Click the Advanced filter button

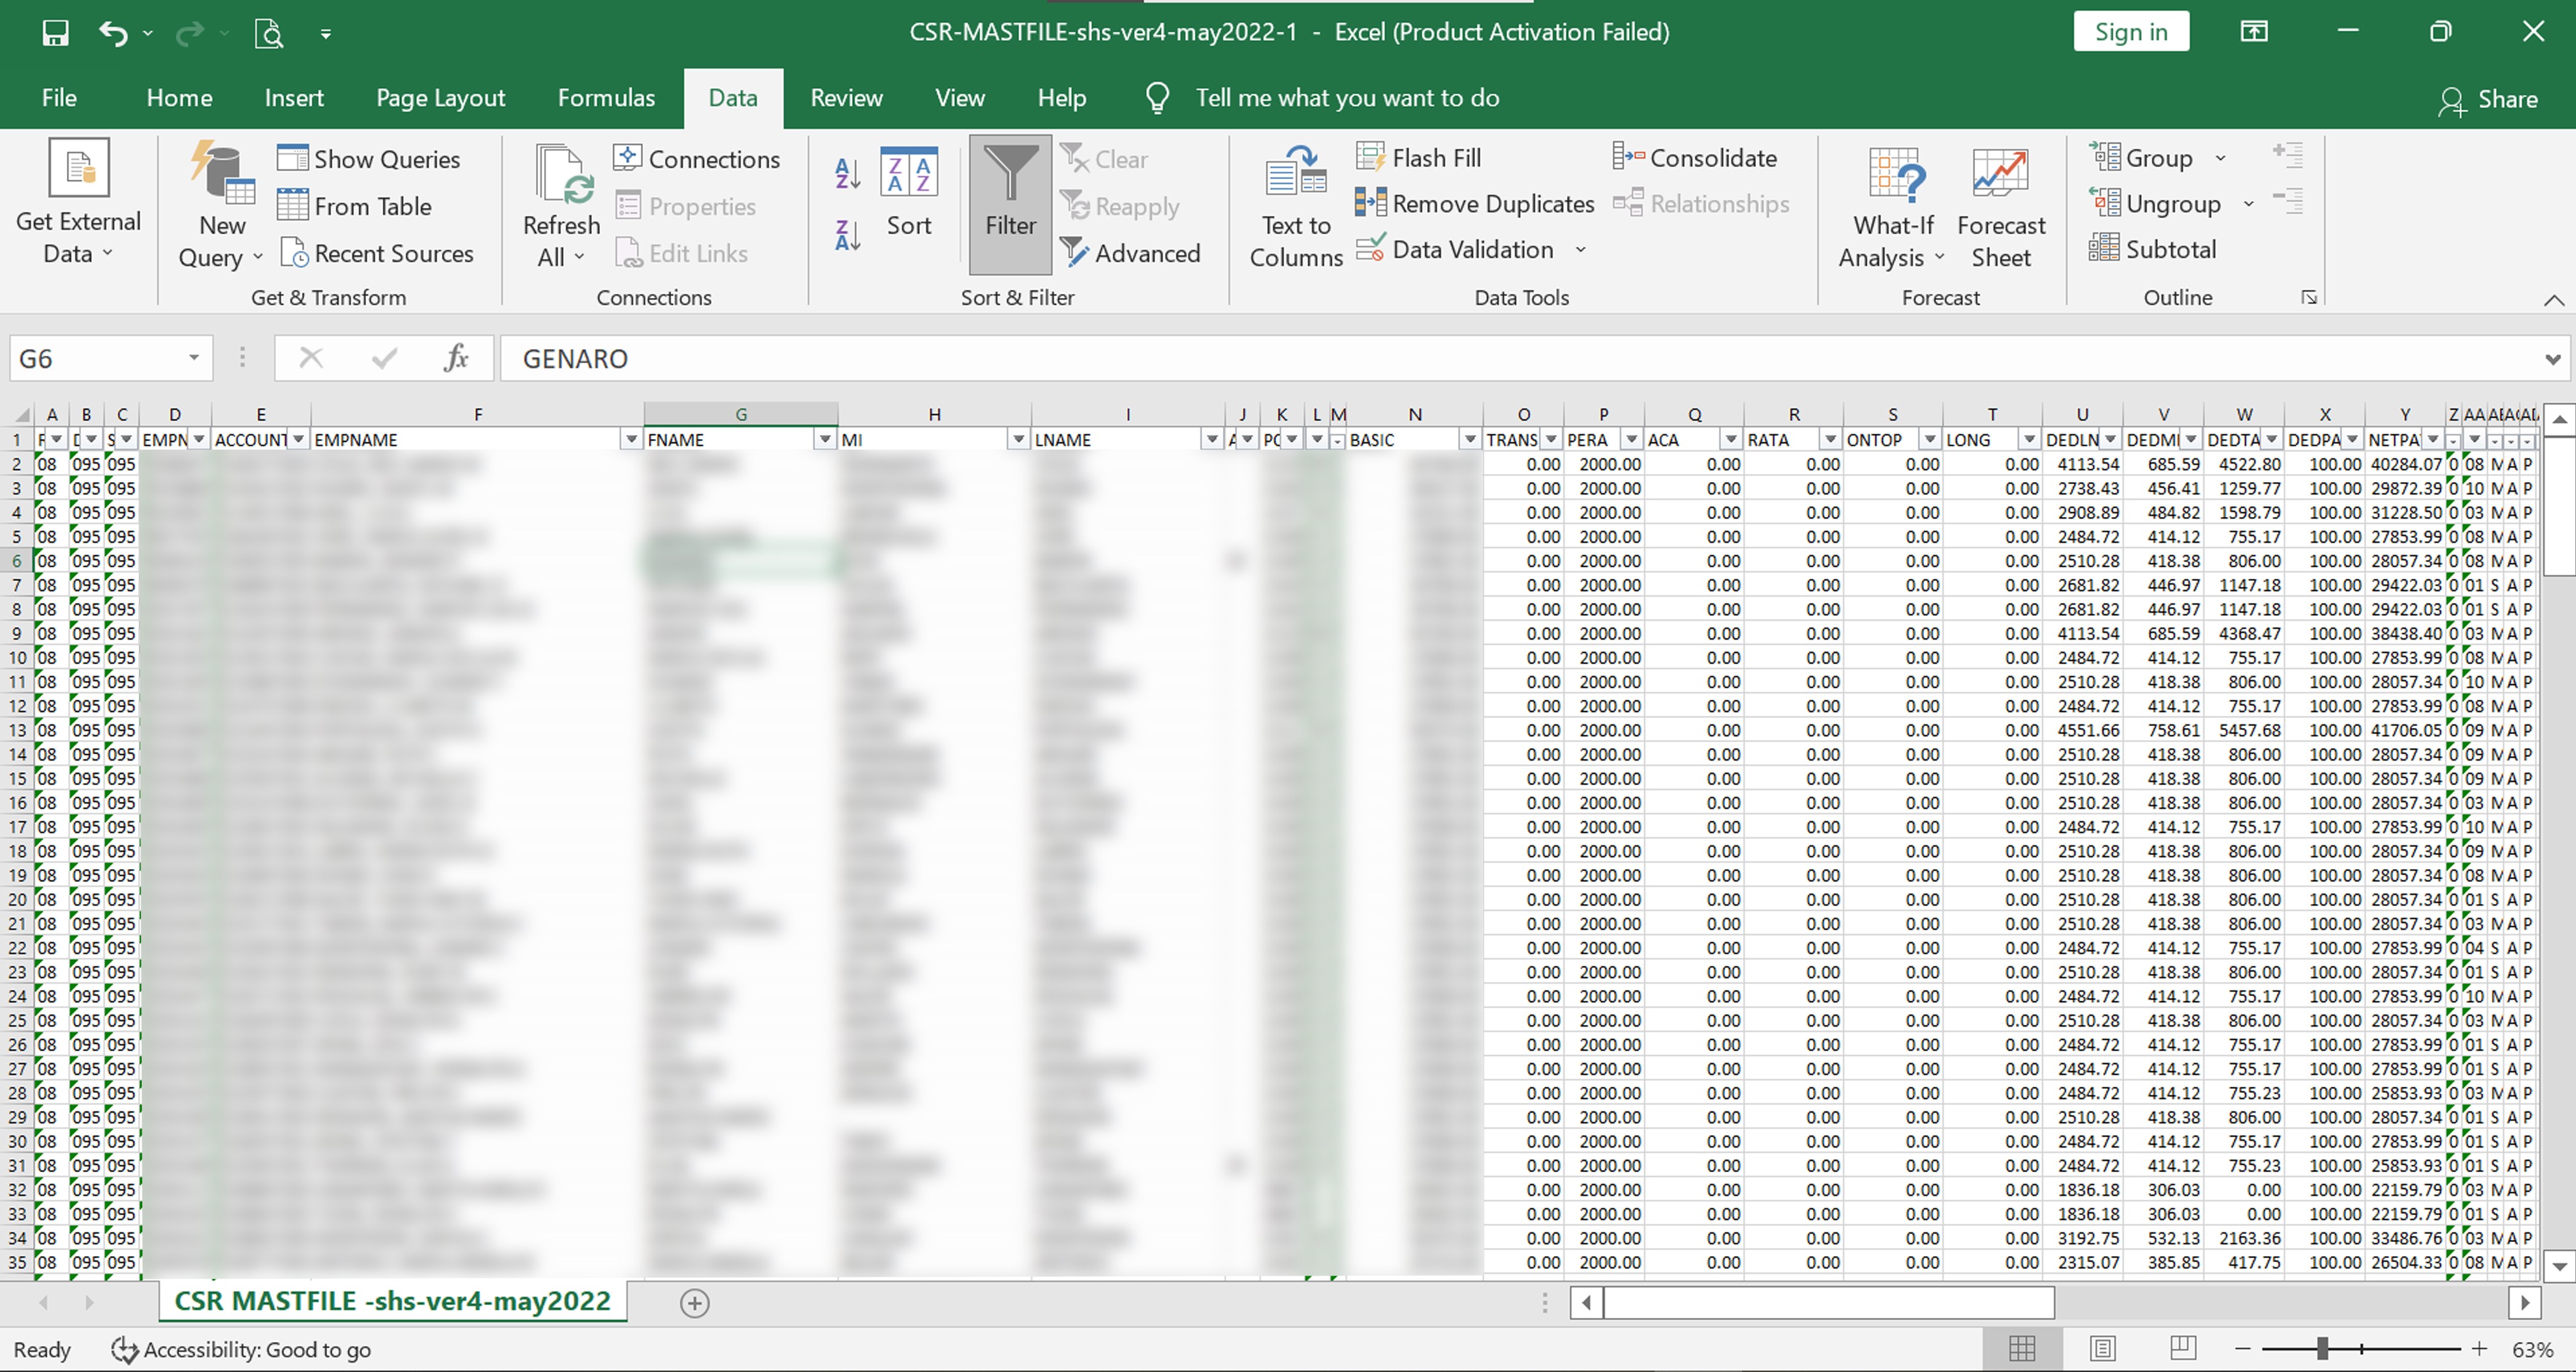pos(1131,253)
